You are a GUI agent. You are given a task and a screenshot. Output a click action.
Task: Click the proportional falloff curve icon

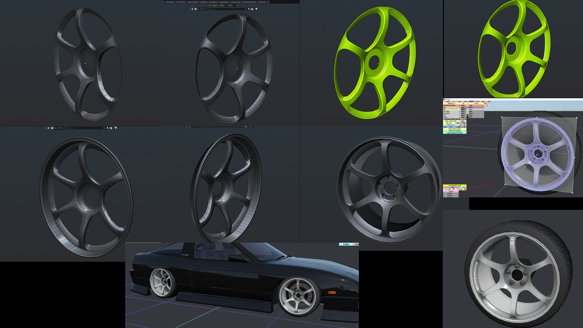(238, 5)
